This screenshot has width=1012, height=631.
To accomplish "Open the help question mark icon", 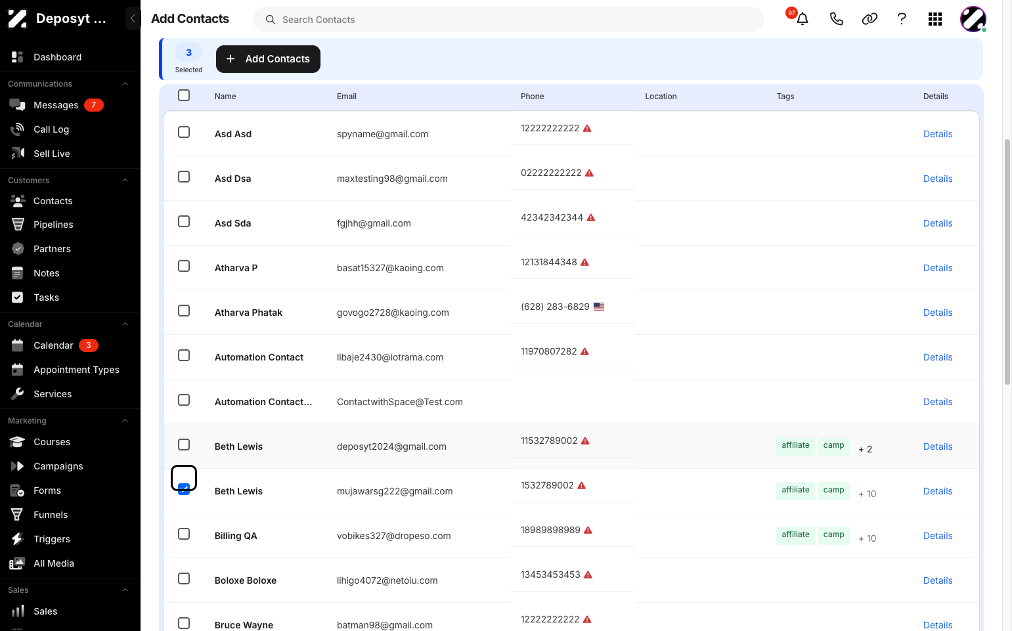I will [x=902, y=19].
